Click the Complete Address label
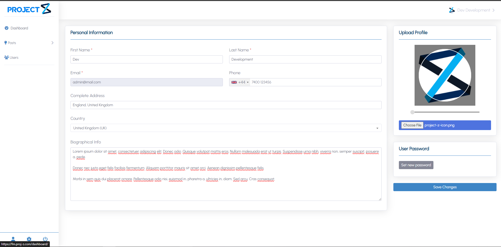 87,95
